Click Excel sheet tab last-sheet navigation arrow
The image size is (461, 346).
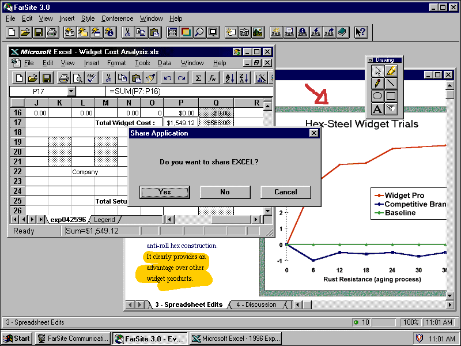[41, 220]
